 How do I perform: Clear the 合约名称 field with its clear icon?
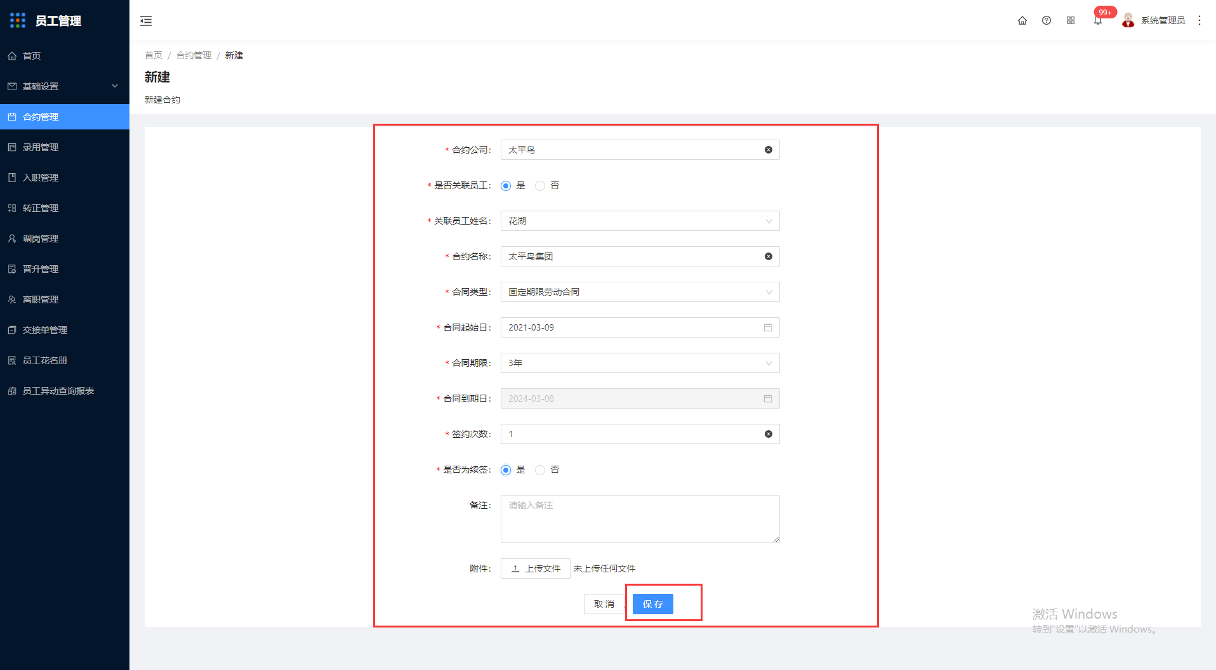pyautogui.click(x=769, y=256)
